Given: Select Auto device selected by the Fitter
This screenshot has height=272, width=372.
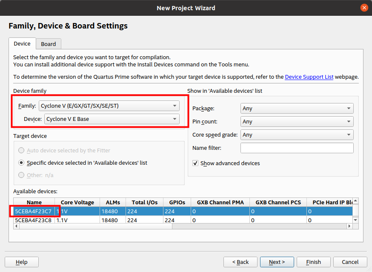Looking at the screenshot, I should pos(21,151).
